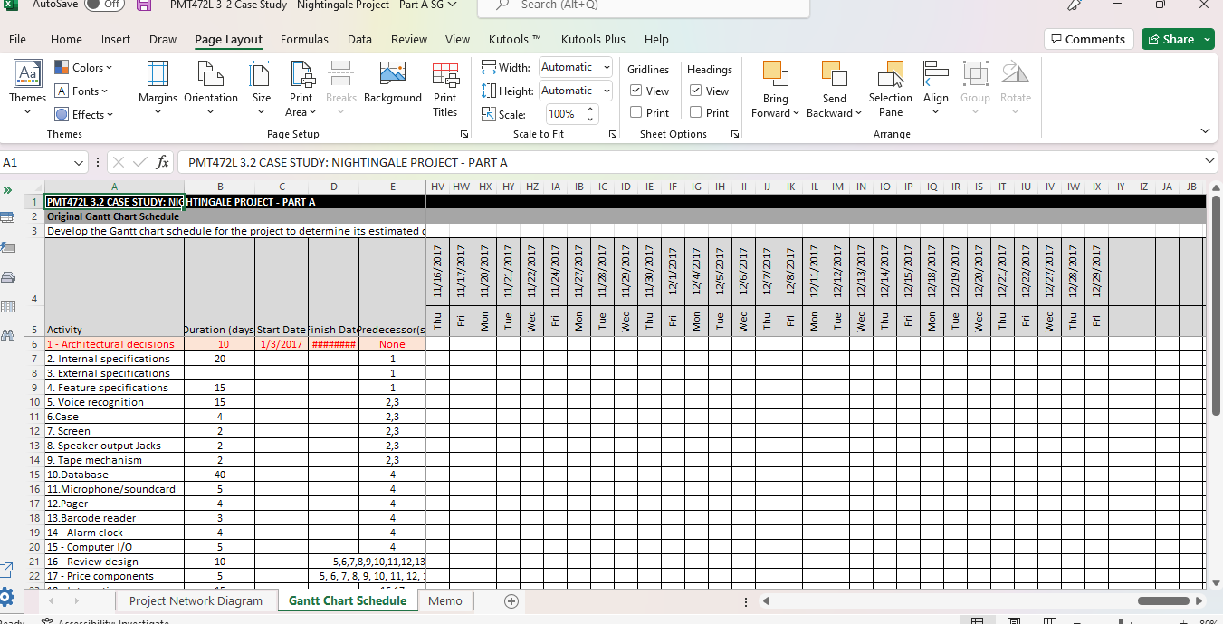Switch to the Formulas ribbon tab
Image resolution: width=1223 pixels, height=624 pixels.
304,39
